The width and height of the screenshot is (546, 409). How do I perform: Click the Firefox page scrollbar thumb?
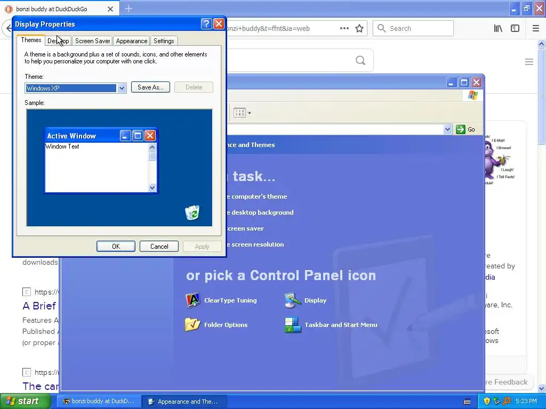click(x=542, y=96)
